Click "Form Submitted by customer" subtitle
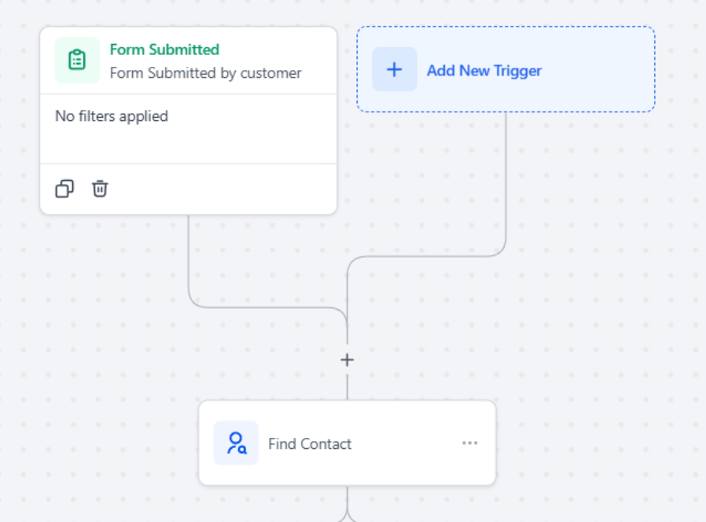706x522 pixels. [205, 73]
